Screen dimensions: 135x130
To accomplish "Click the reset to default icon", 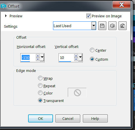I will (123, 26).
